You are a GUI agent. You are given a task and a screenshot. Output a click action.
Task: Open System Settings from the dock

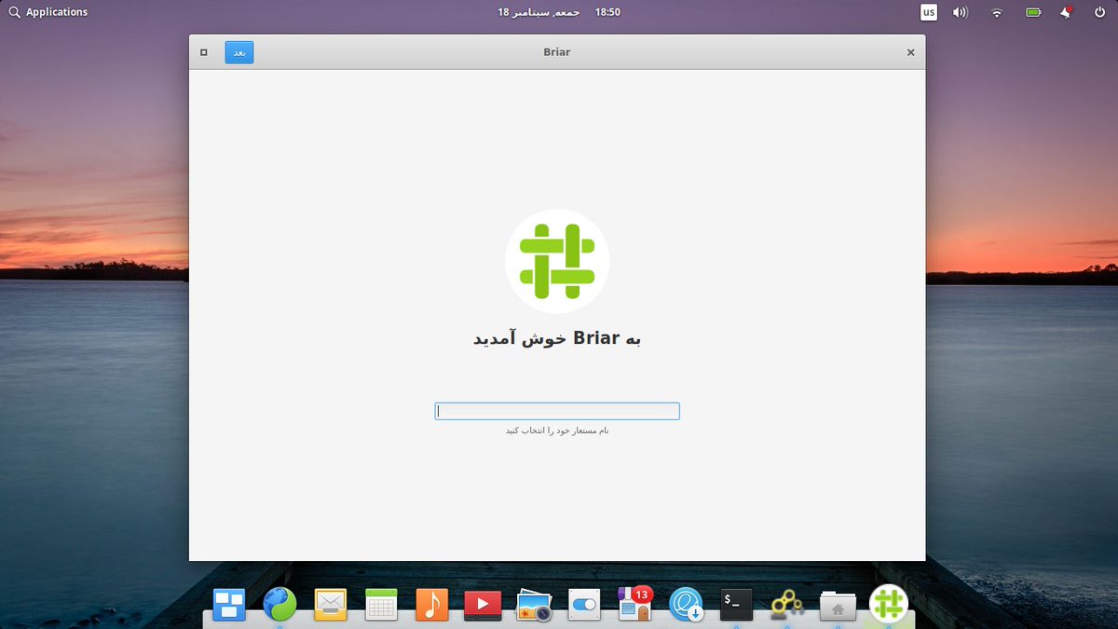point(584,605)
